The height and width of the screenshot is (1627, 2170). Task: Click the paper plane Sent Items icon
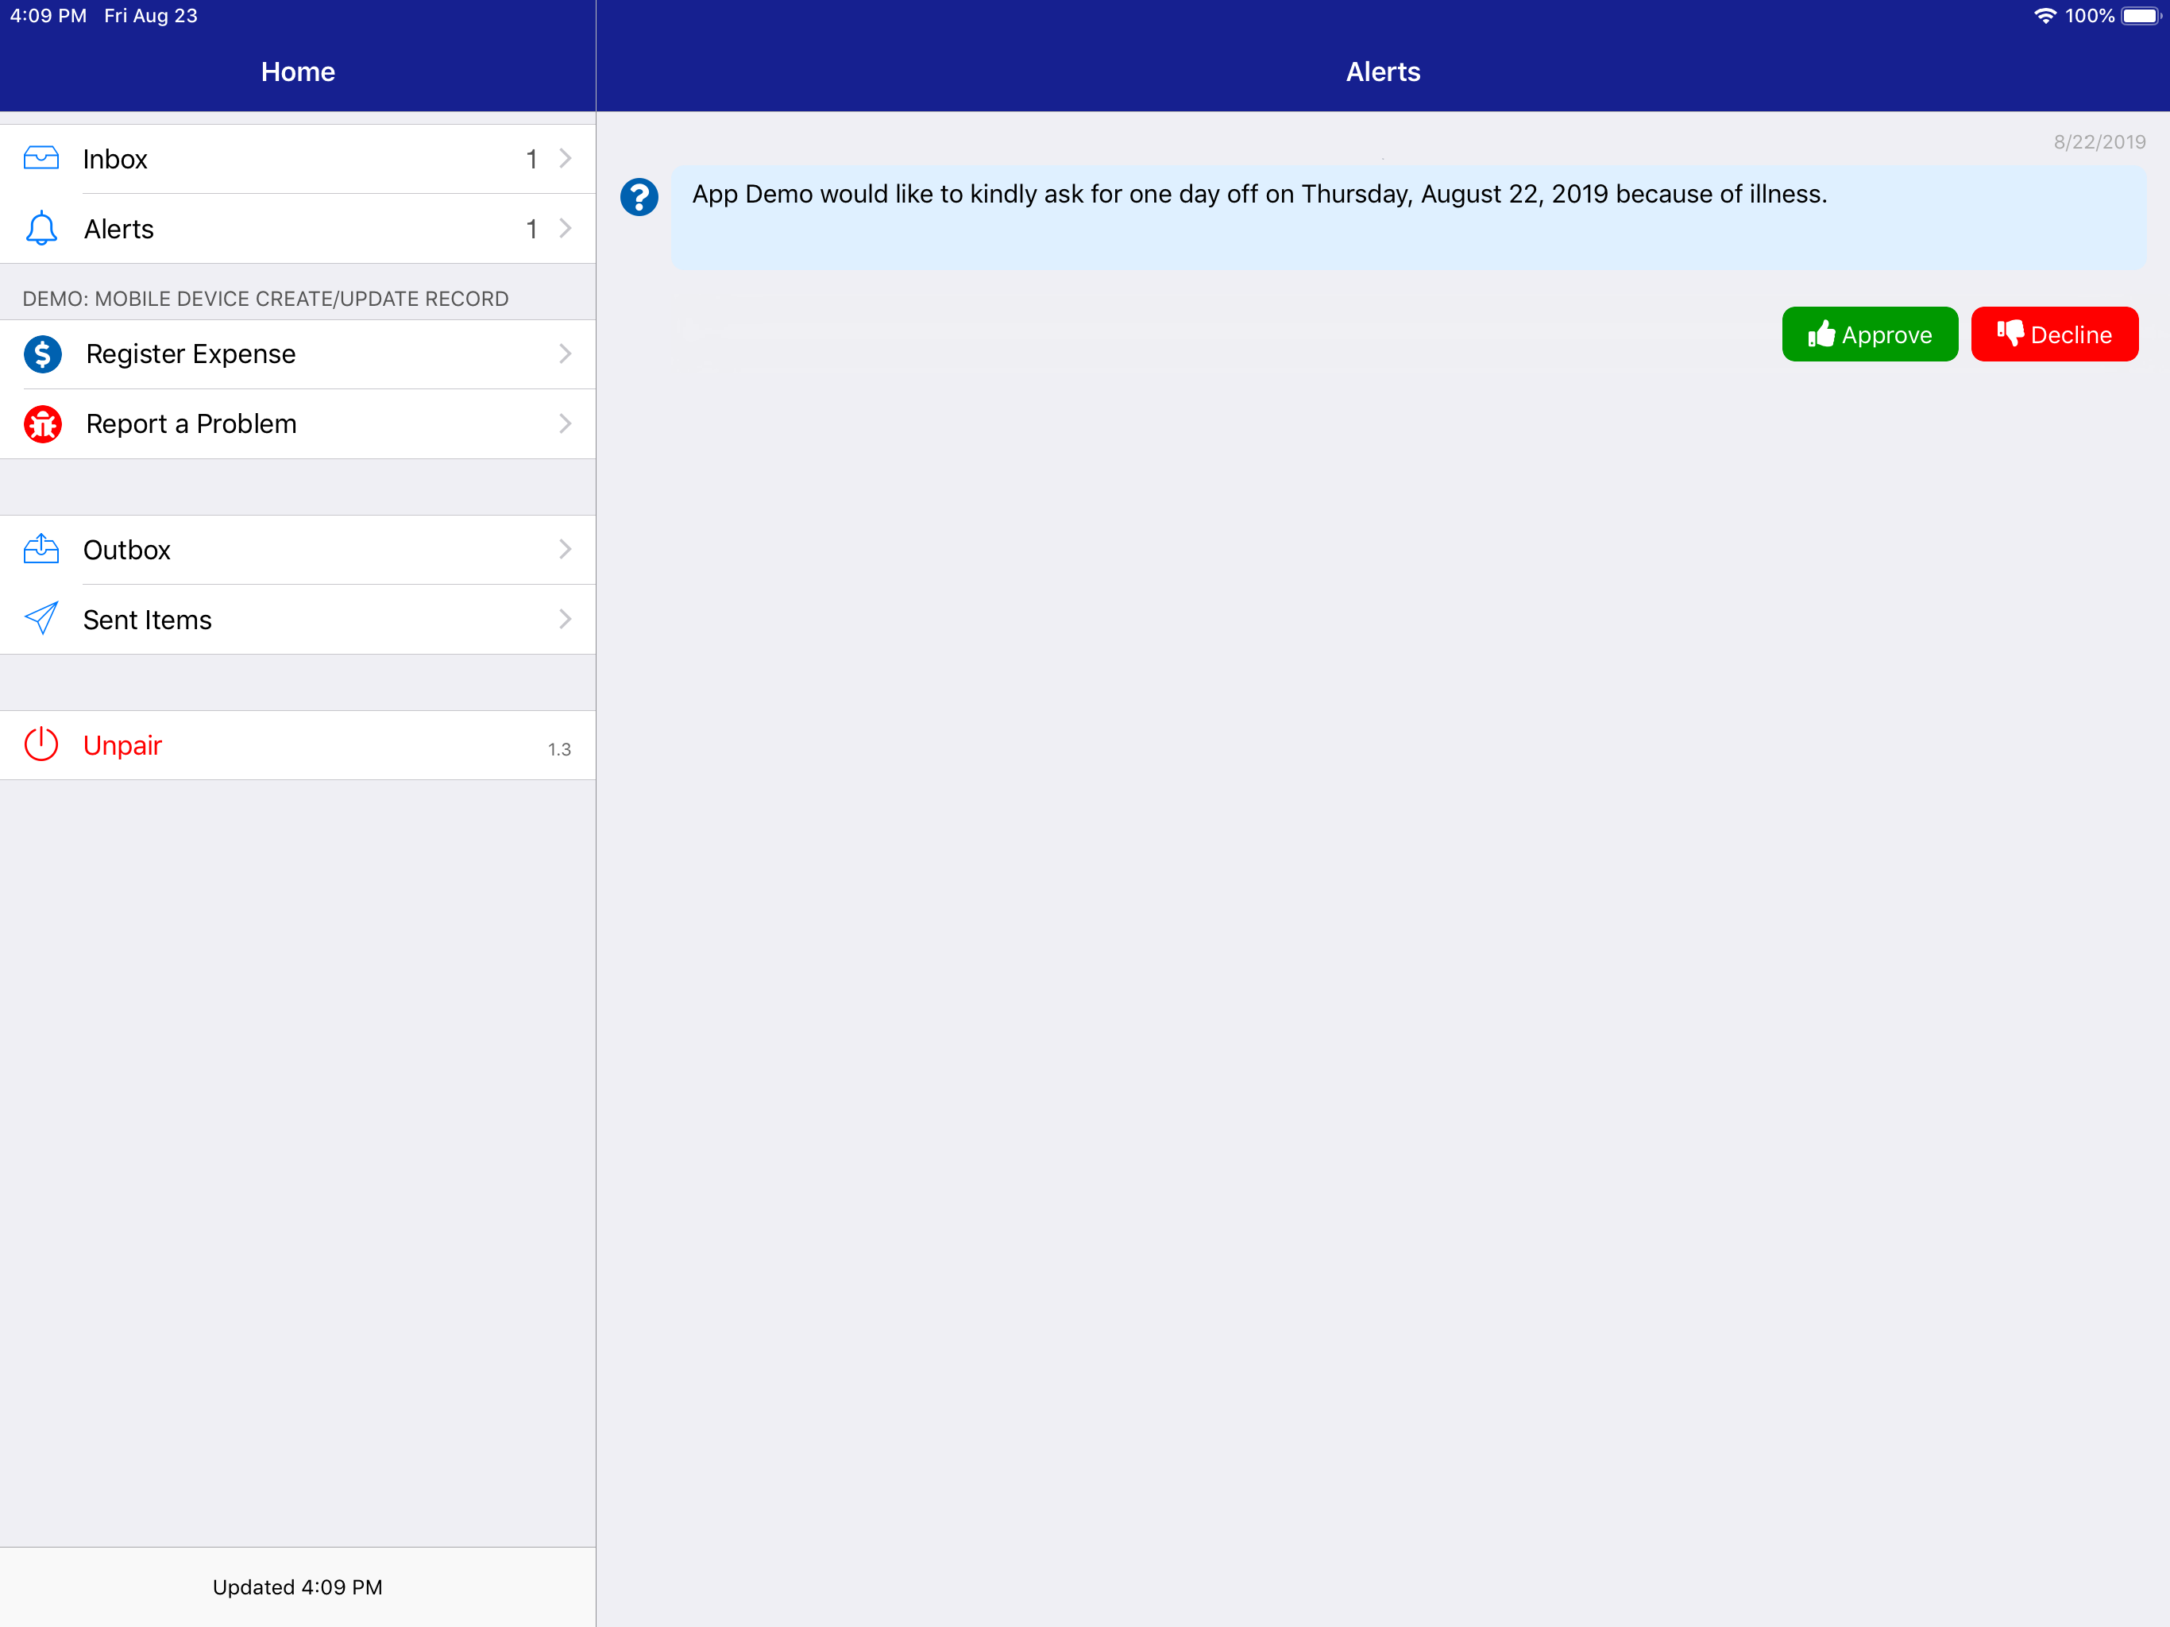click(41, 619)
